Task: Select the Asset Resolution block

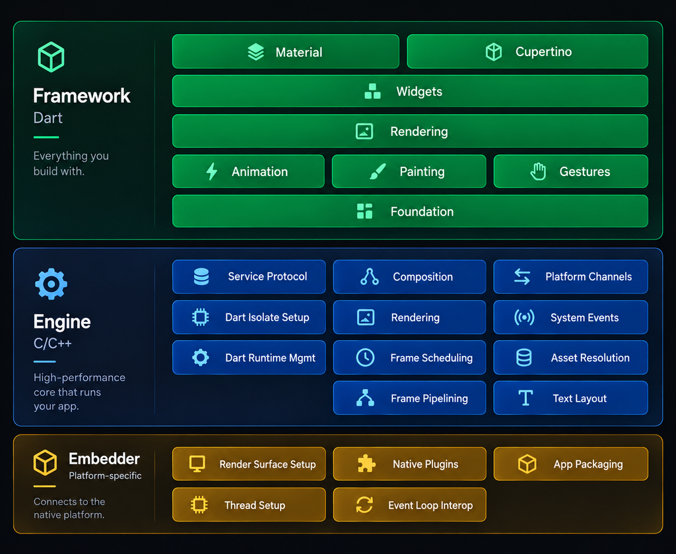Action: point(571,357)
